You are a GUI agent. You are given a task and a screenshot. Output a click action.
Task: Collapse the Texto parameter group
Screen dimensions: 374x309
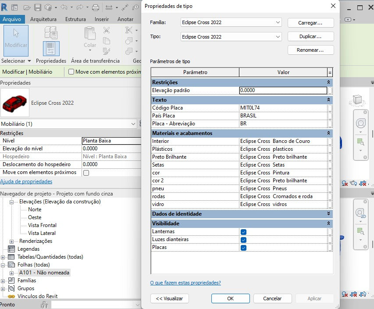[x=328, y=99]
